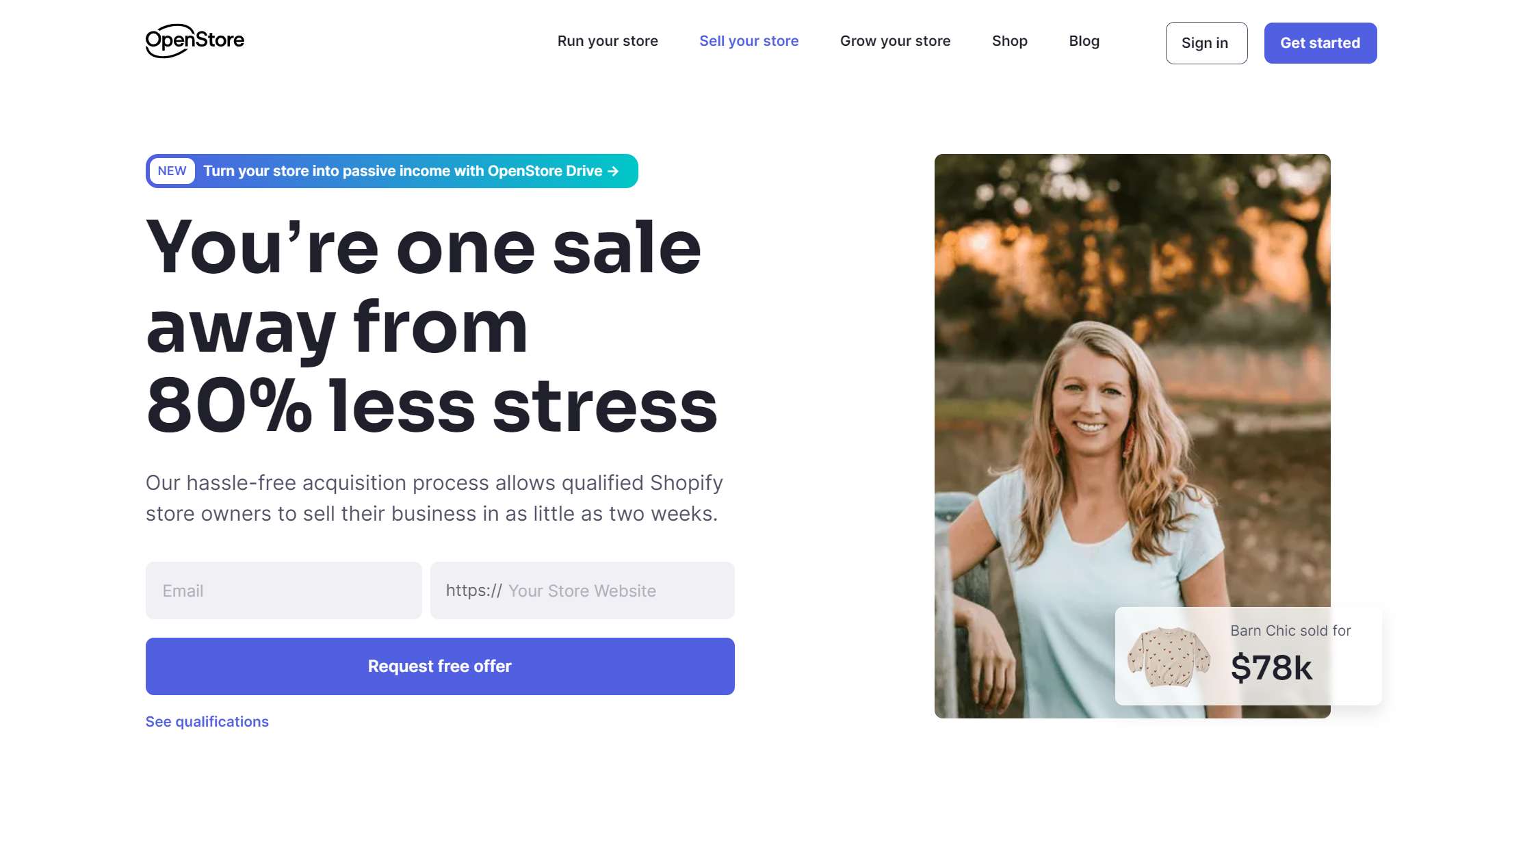
Task: Open the Blog link
Action: [1084, 41]
